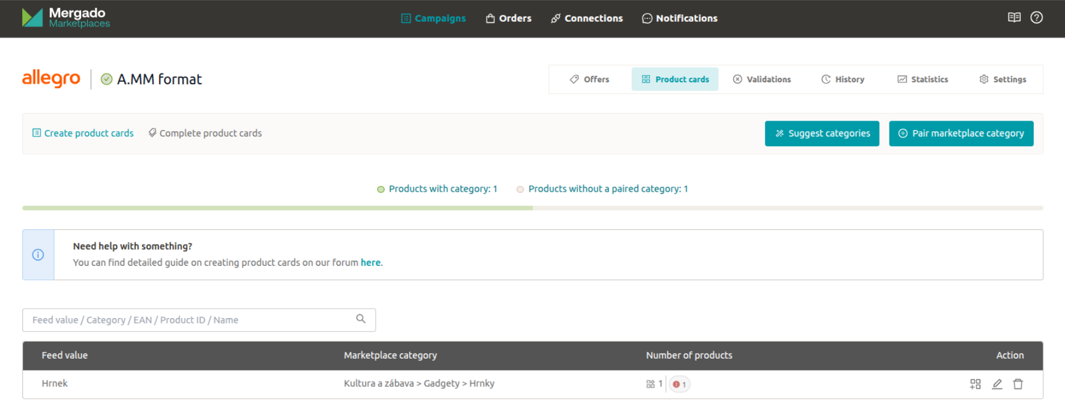Click the product cards grid icon in Action column
The height and width of the screenshot is (404, 1065).
976,384
